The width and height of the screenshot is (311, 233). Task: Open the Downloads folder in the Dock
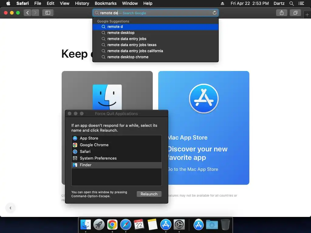click(x=212, y=225)
